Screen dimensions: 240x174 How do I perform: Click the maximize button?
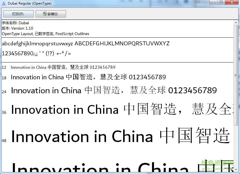[x=221, y=2]
